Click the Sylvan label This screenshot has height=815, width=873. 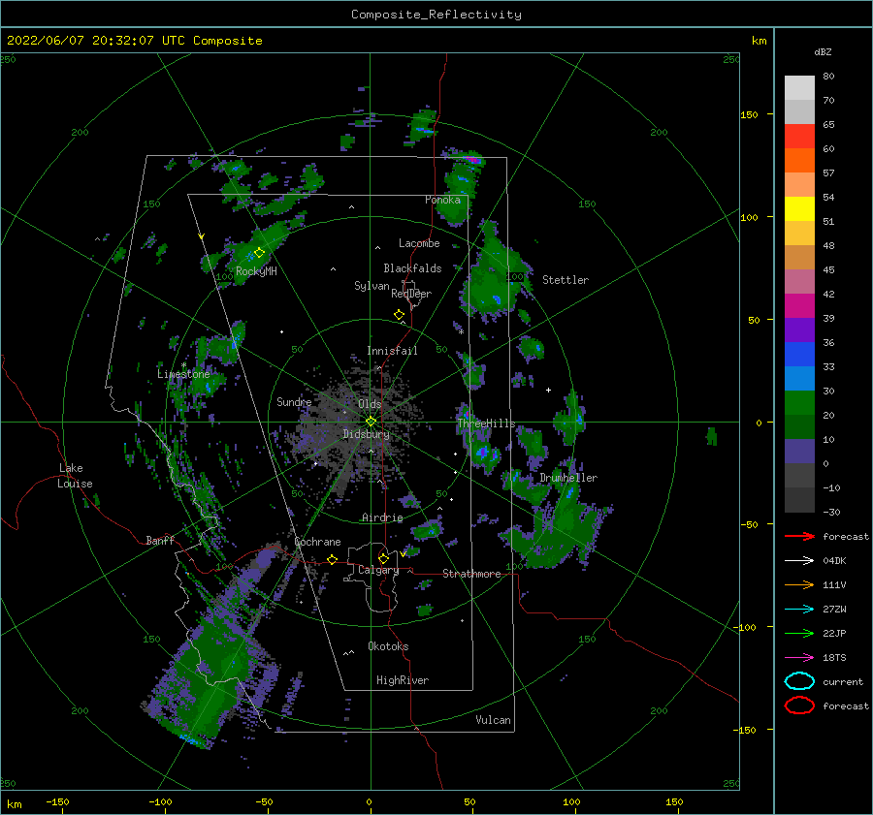[372, 286]
